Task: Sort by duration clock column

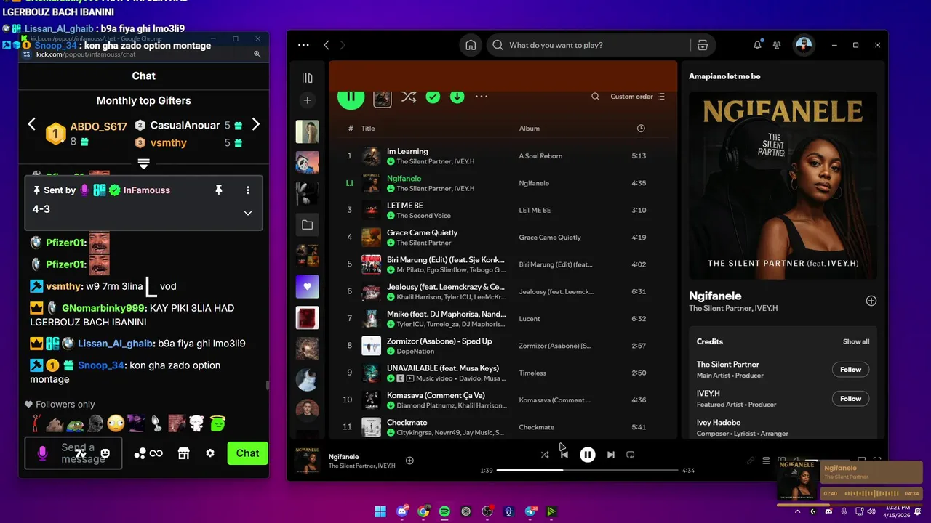Action: point(641,129)
